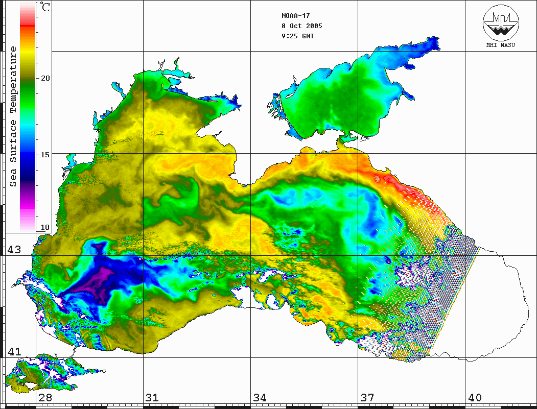Click the 'Sea Surface Temperature' axis label
This screenshot has width=537, height=409.
point(13,116)
